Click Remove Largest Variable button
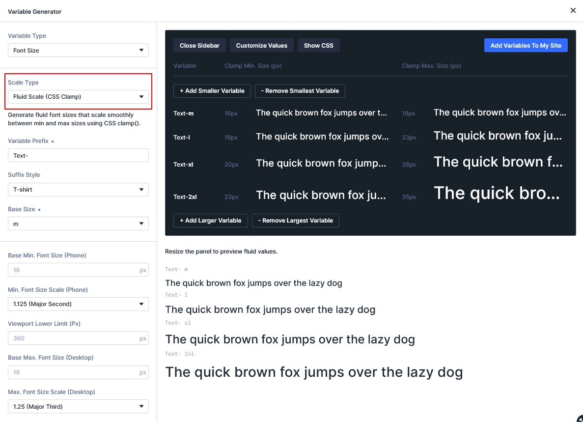This screenshot has width=583, height=422. tap(296, 221)
